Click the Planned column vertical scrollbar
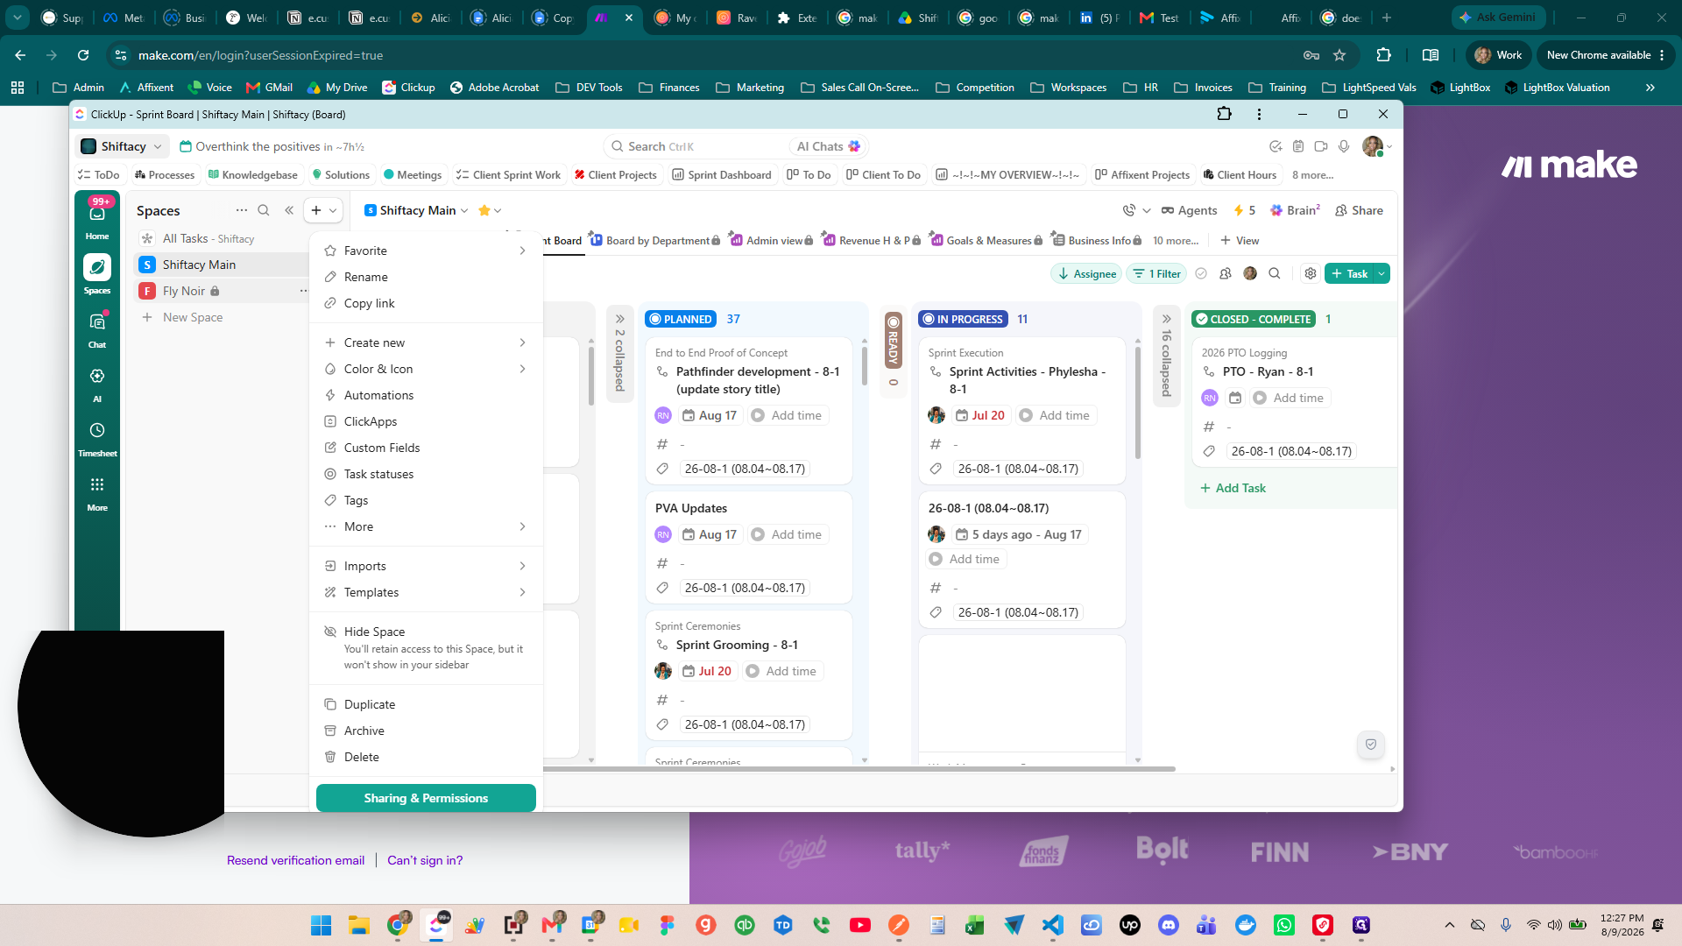The width and height of the screenshot is (1682, 946). coord(864,368)
